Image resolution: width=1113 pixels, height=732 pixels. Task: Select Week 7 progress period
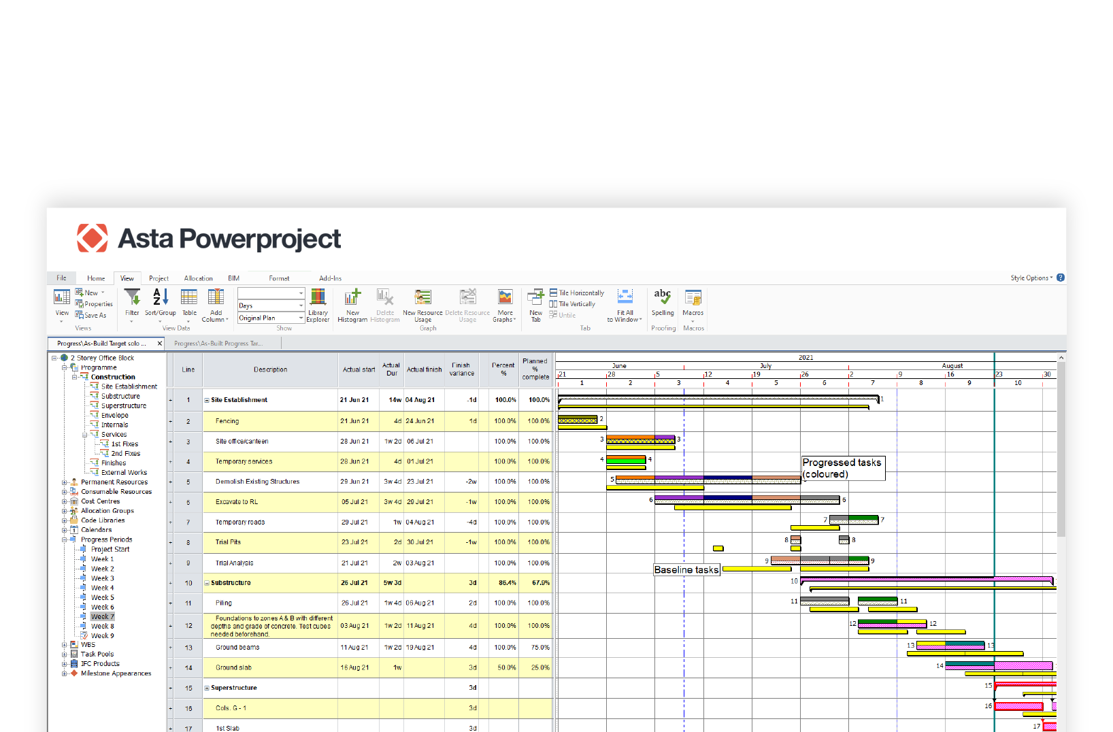pos(103,617)
